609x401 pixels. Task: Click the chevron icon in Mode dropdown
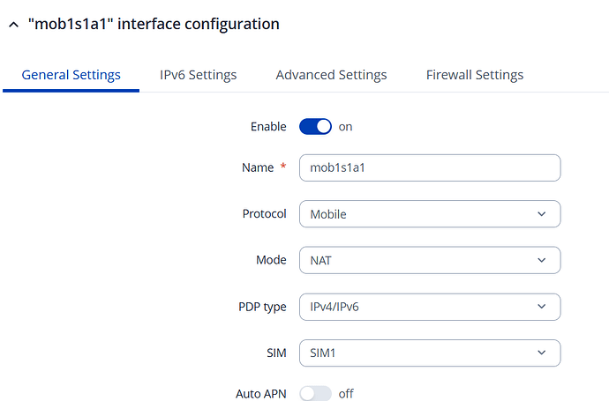541,261
